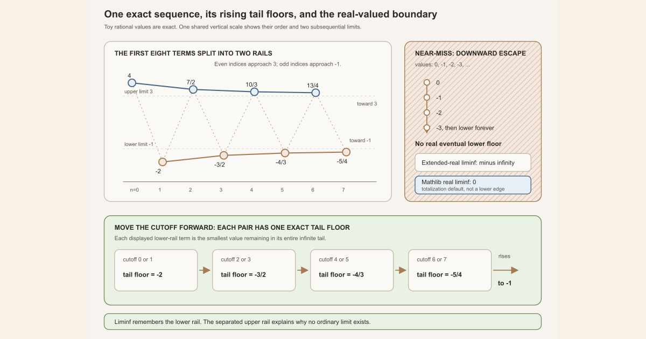The width and height of the screenshot is (646, 339).
Task: Pick the lower-rail data point labeled -4/3
Action: point(285,153)
